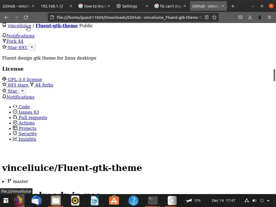Image resolution: width=276 pixels, height=207 pixels.
Task: Open the Help question mark icon
Action: [x=133, y=201]
